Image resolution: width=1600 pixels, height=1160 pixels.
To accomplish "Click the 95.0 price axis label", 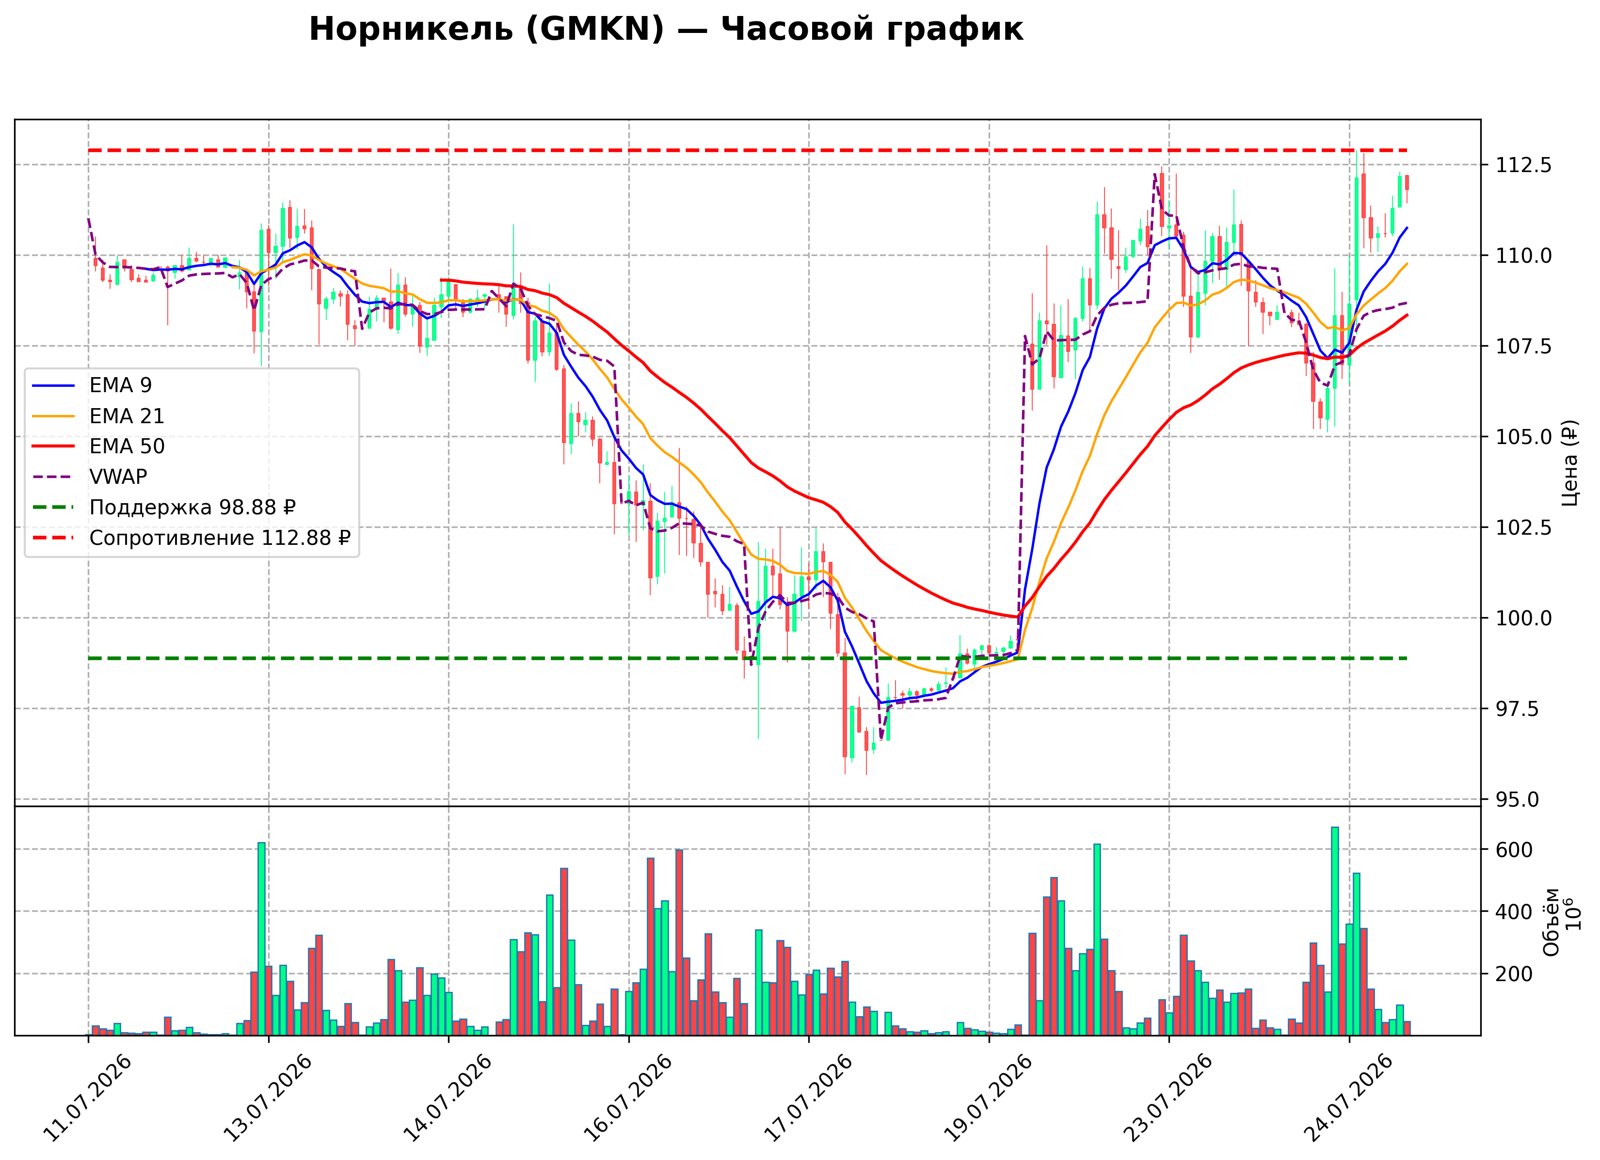I will click(x=1517, y=800).
